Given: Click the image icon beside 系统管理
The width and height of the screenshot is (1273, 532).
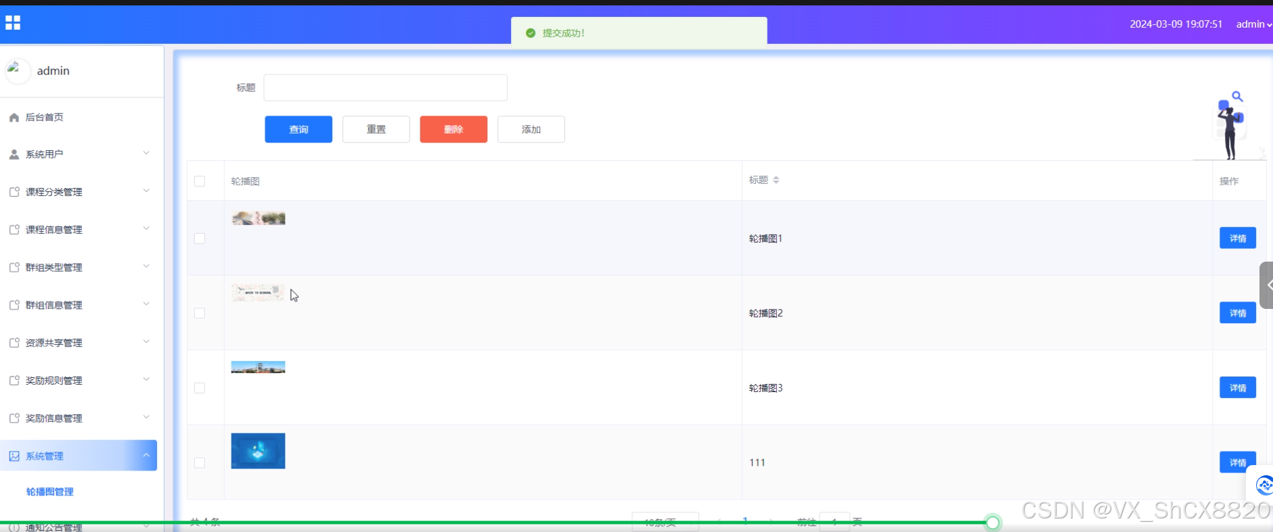Looking at the screenshot, I should [x=14, y=456].
